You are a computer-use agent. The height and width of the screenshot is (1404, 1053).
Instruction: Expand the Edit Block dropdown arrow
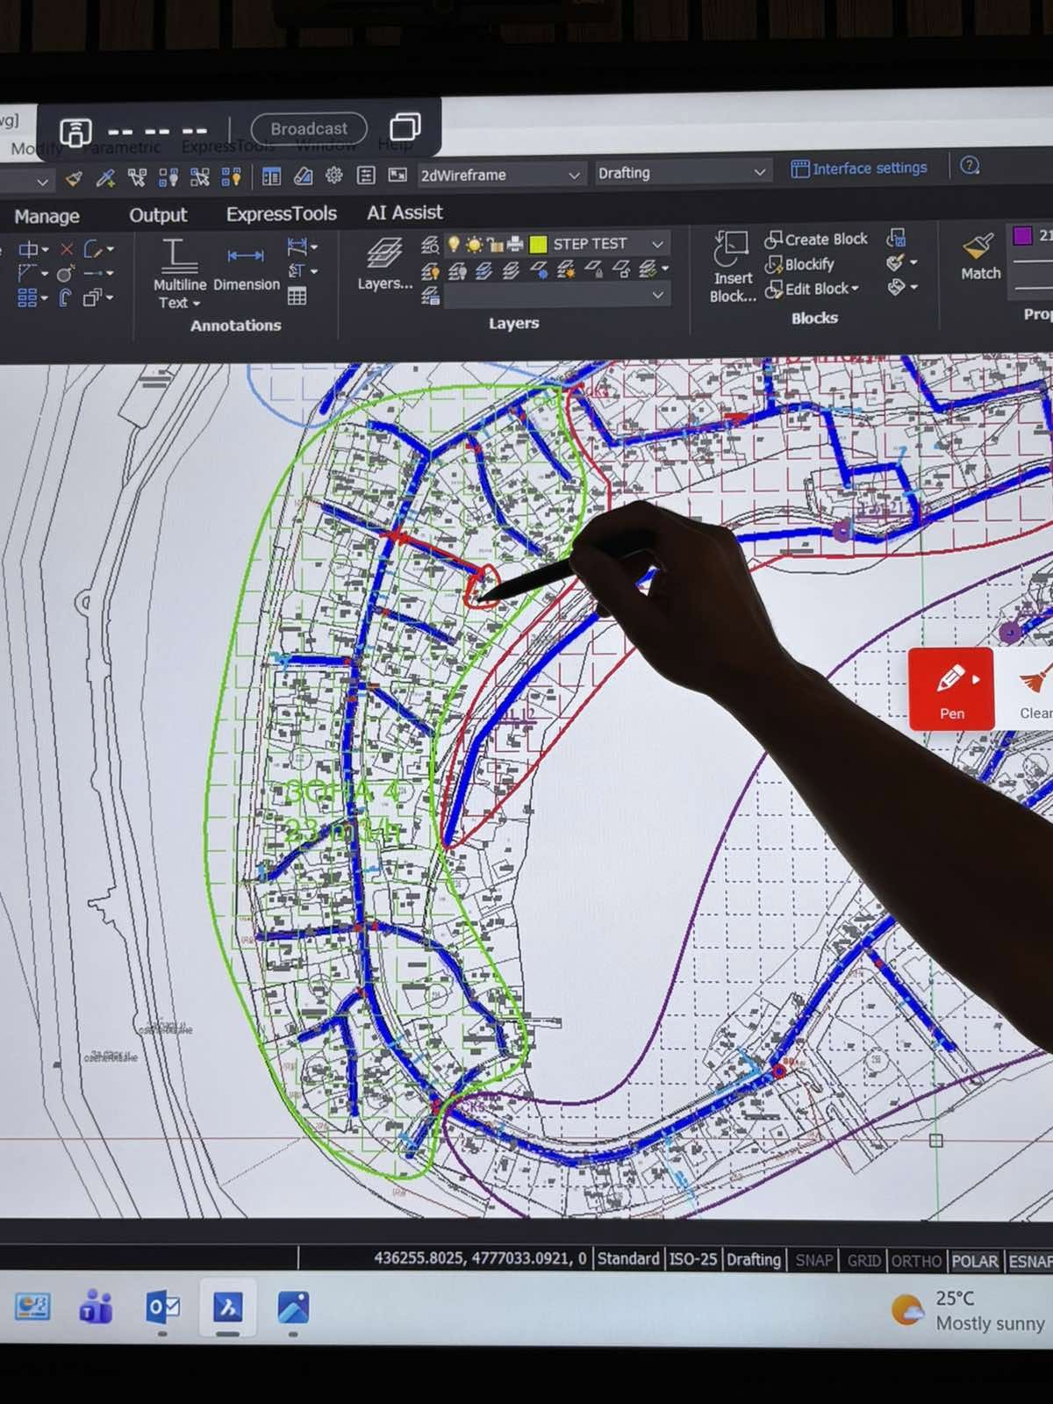tap(855, 289)
